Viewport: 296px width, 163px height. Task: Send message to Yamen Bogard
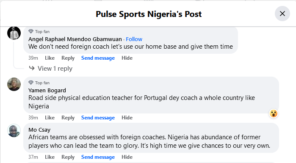click(x=98, y=118)
